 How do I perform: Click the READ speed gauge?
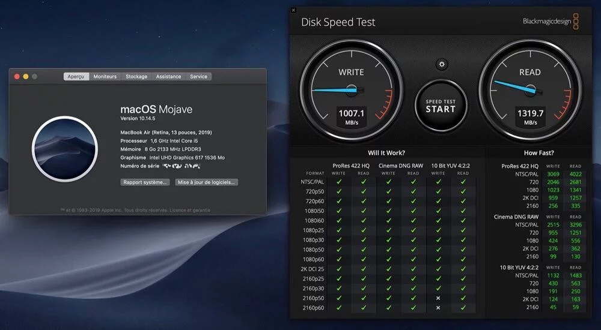[x=530, y=91]
